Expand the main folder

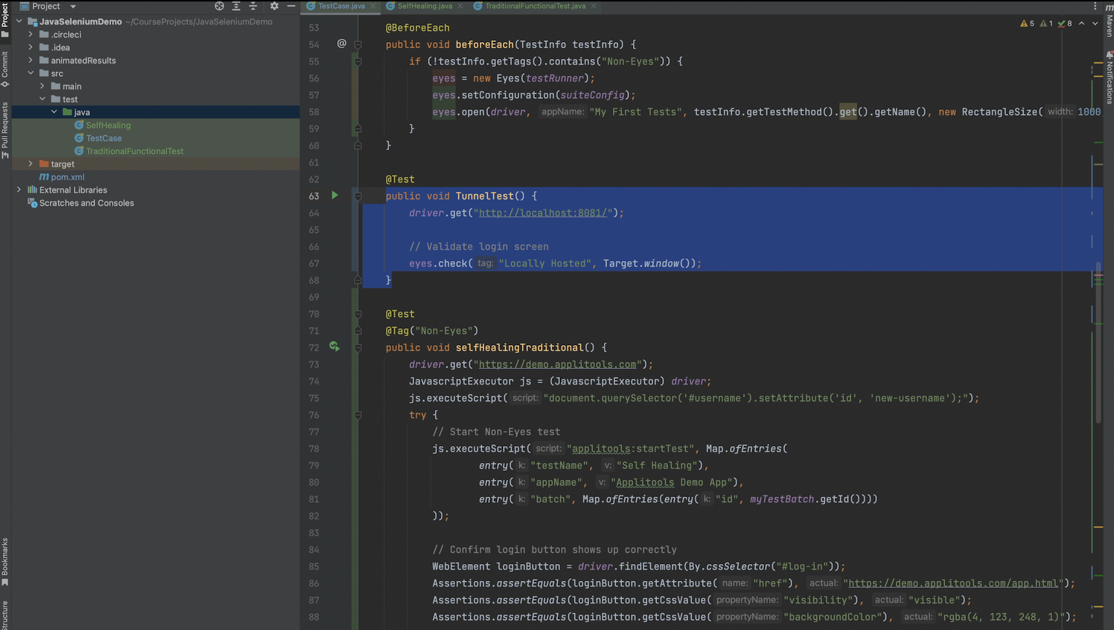(x=42, y=86)
